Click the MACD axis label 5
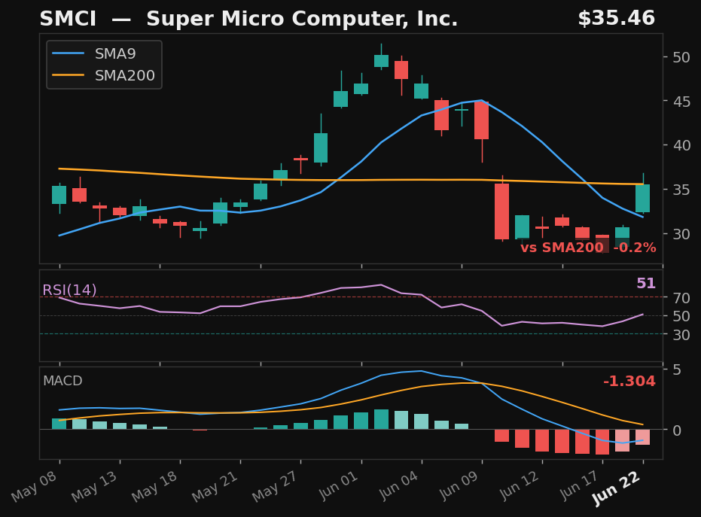This screenshot has width=701, height=517. pos(677,370)
